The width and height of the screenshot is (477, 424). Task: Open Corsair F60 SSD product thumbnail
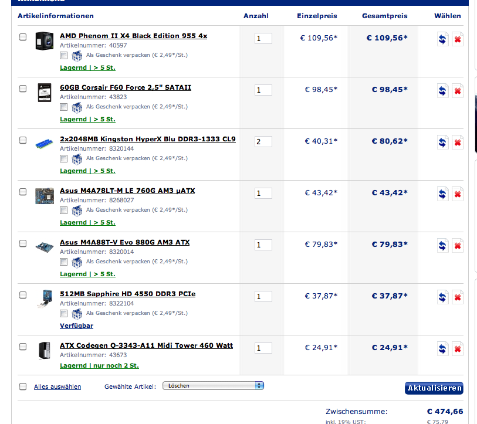45,93
